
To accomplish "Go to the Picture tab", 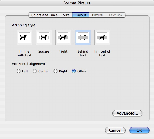I will tap(97, 15).
